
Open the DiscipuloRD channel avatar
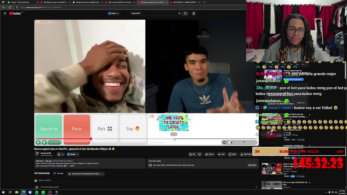[x=37, y=154]
